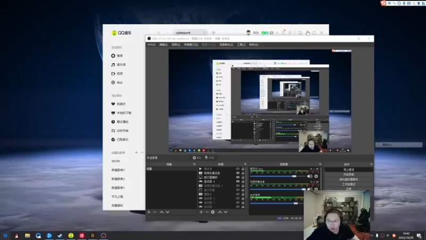Open the Windows Start menu
This screenshot has width=426, height=240.
(x=5, y=236)
